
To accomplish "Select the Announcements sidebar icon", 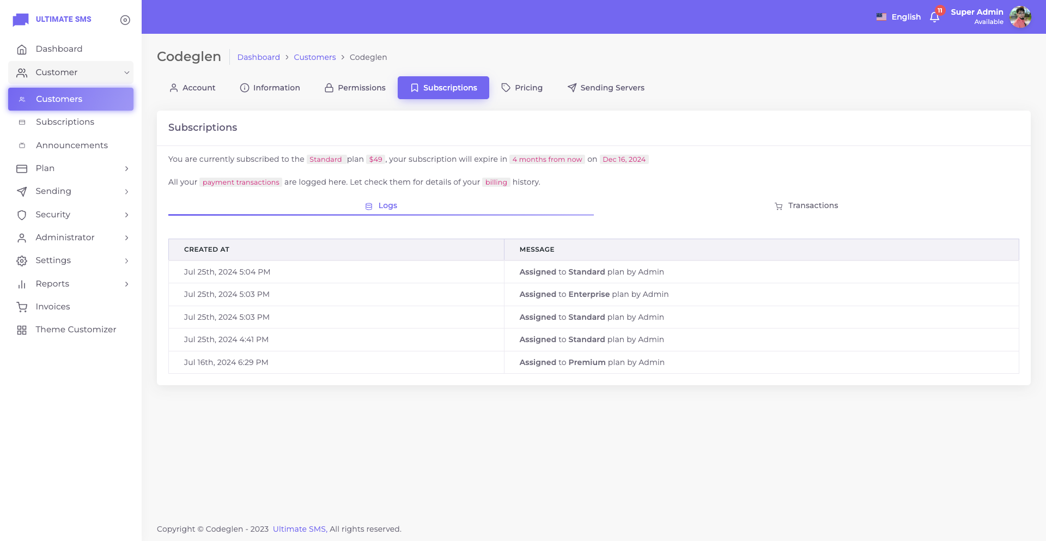I will coord(22,145).
